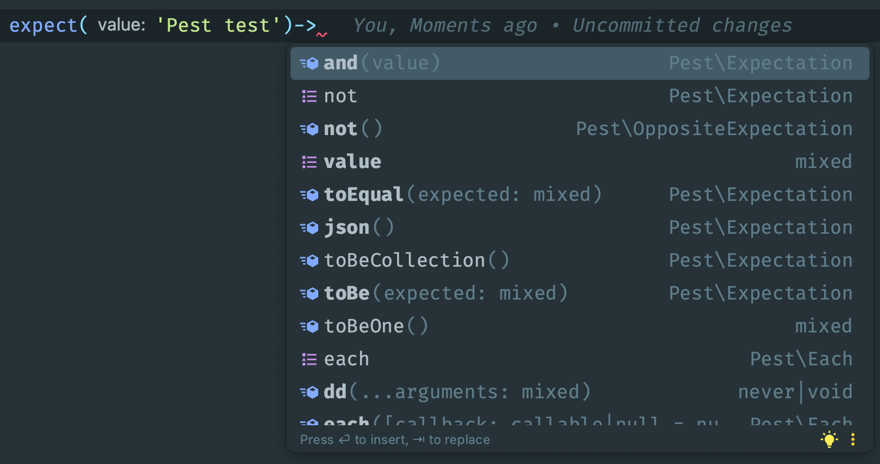Select the "toBeOne()" completion entry

point(376,326)
